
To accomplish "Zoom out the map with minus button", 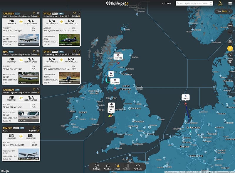I will click(x=230, y=32).
